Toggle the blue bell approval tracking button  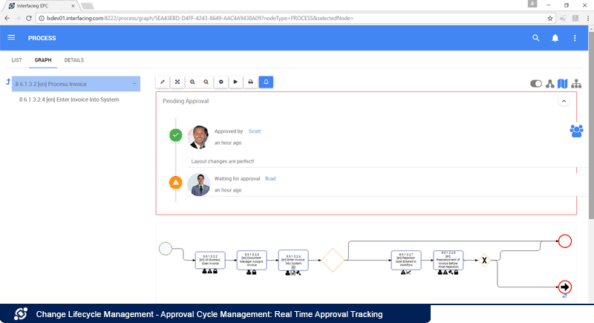(266, 82)
